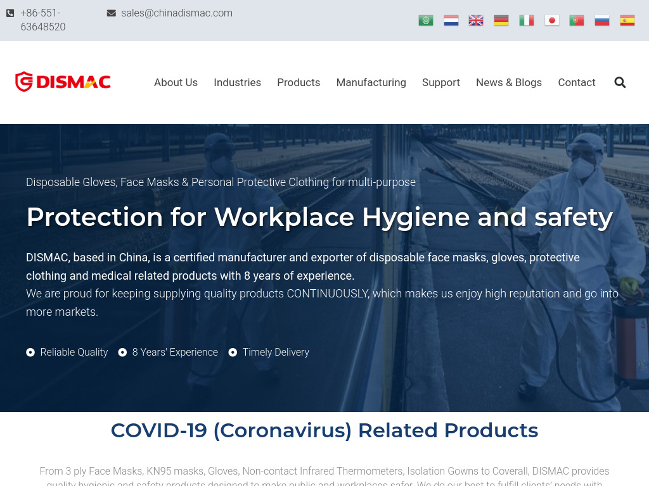Open the About Us menu
649x486 pixels.
click(176, 83)
